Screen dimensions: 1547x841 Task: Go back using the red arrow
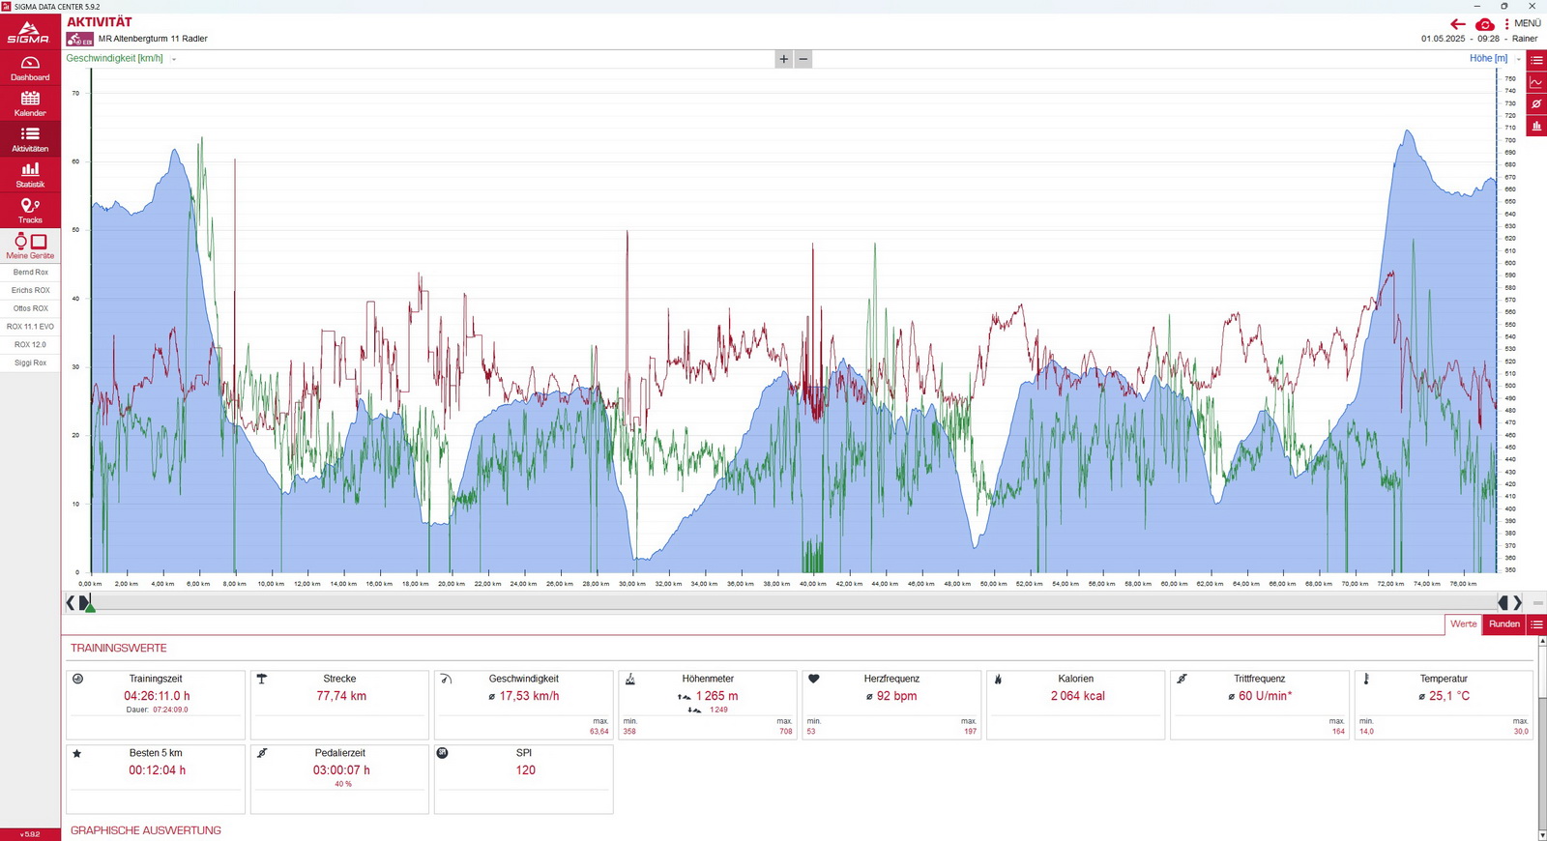1458,24
